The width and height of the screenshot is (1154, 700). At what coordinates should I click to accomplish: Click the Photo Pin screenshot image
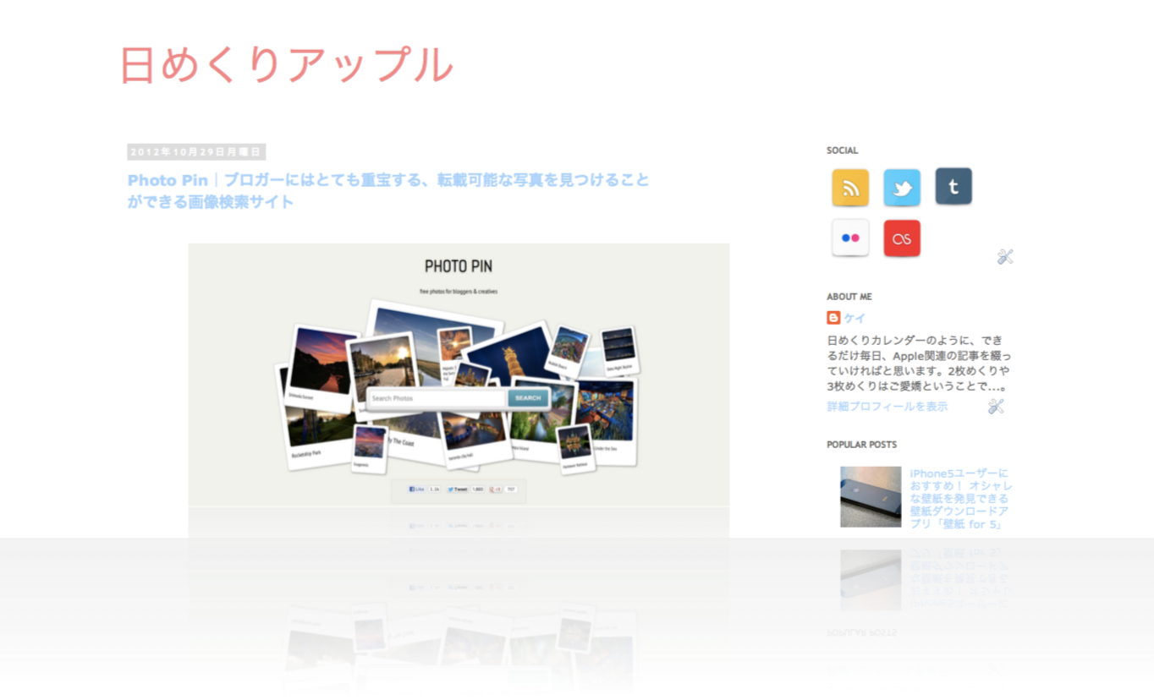(459, 375)
